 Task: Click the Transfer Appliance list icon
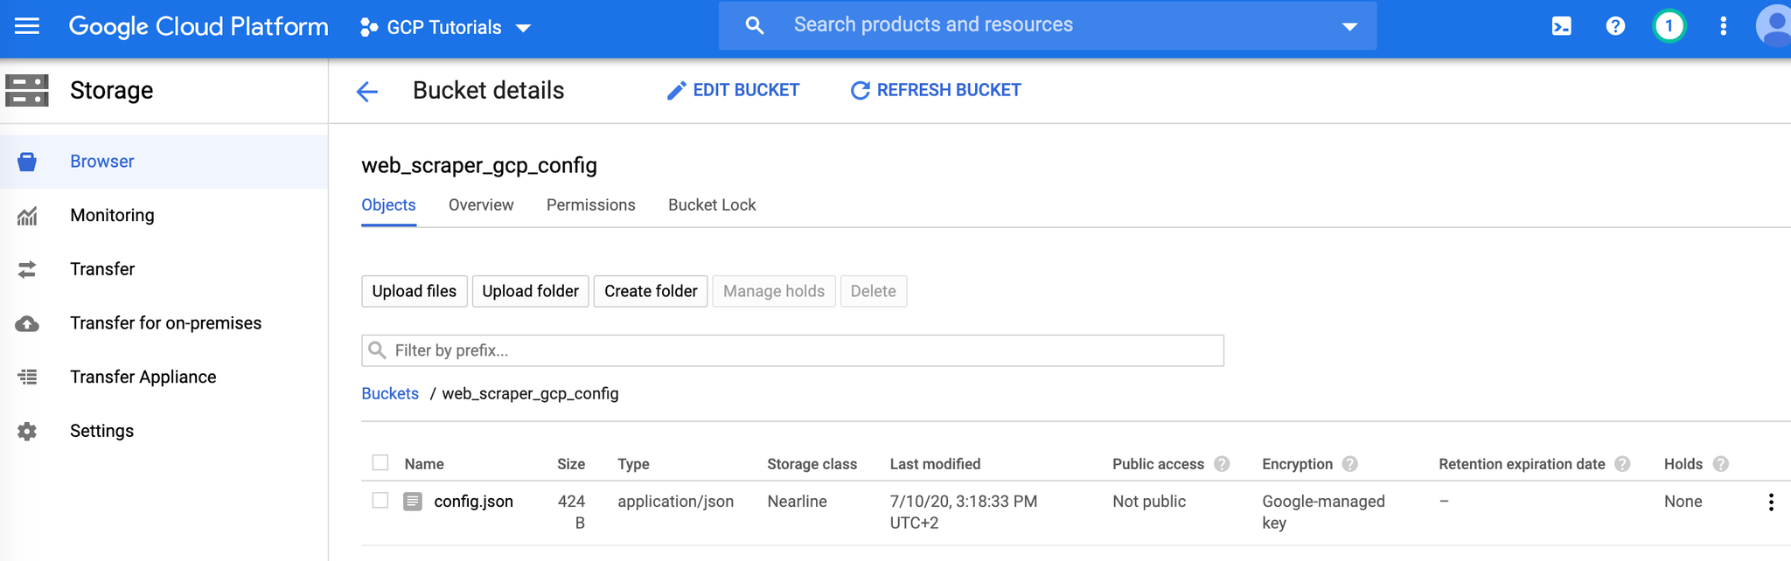[27, 377]
